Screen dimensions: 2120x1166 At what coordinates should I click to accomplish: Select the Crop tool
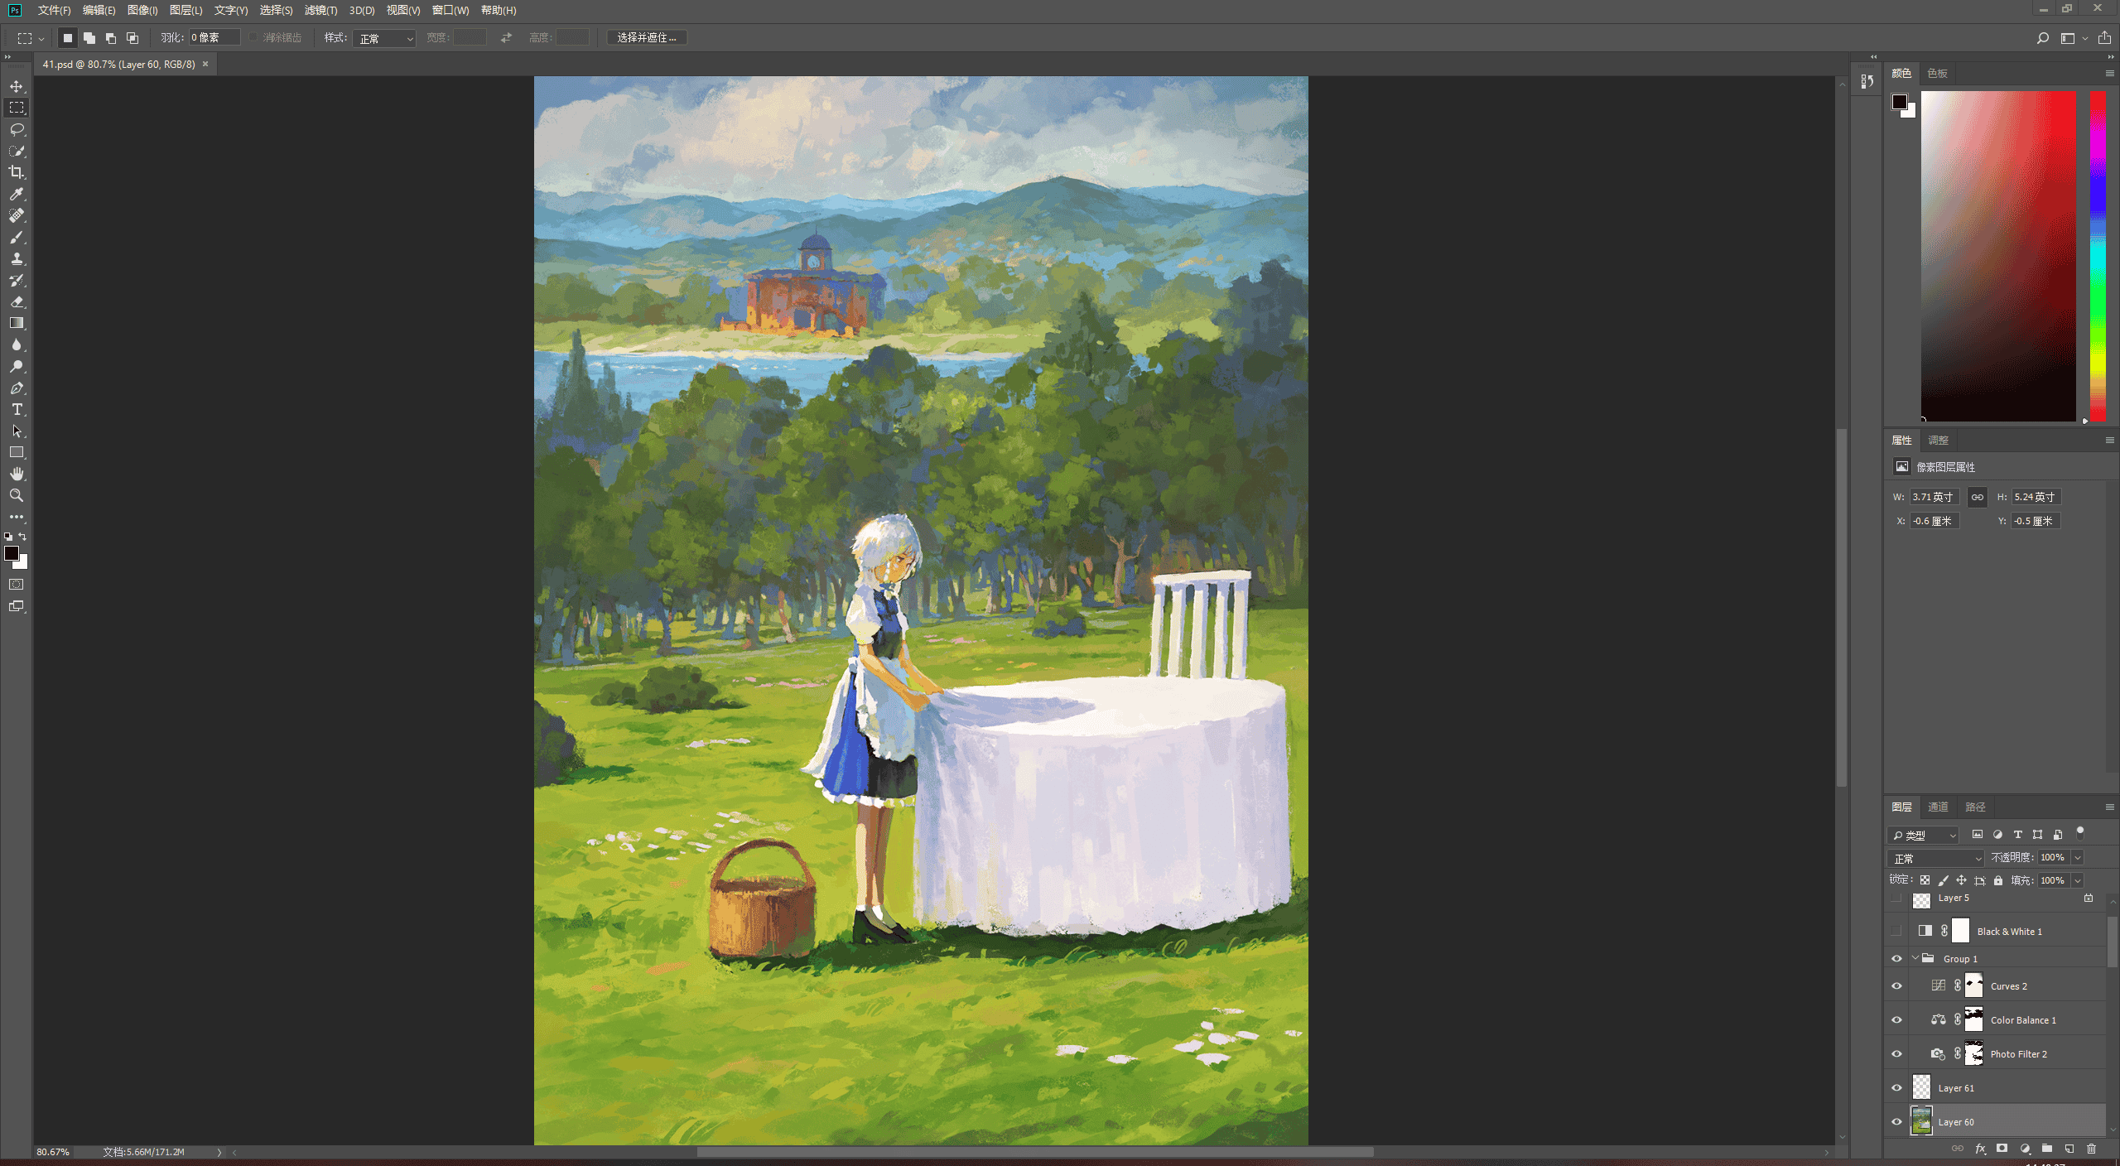tap(17, 172)
